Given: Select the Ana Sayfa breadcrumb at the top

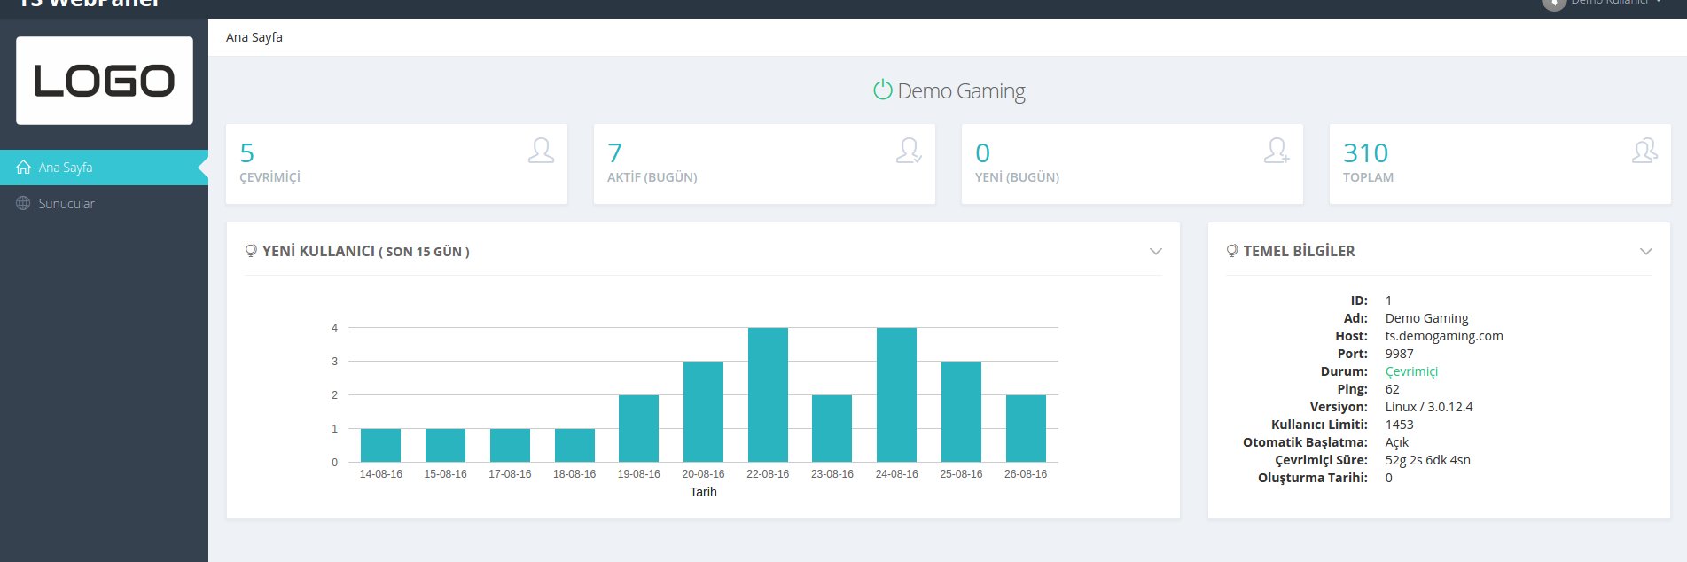Looking at the screenshot, I should pos(254,37).
